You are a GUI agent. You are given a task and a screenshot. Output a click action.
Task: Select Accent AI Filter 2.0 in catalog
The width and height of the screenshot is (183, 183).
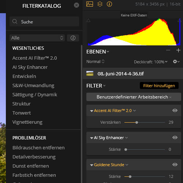tap(35, 58)
